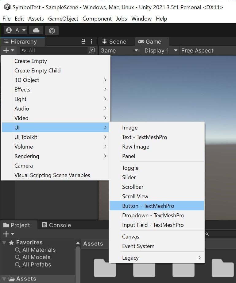Select All Prefabs saved search
This screenshot has height=283, width=236.
33,265
